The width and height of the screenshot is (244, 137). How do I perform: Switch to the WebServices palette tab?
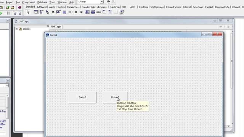pos(157,7)
